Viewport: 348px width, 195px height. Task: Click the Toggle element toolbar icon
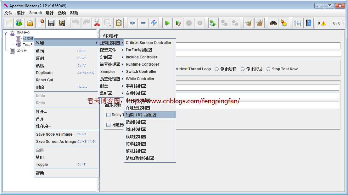tap(154, 23)
